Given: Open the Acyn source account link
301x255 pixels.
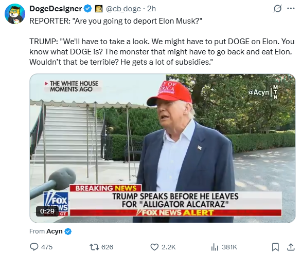Looking at the screenshot, I should click(x=55, y=231).
